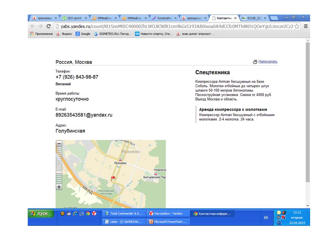Open знак допог опасност bookmark
Viewport: 333px width, 249px height.
click(x=195, y=34)
